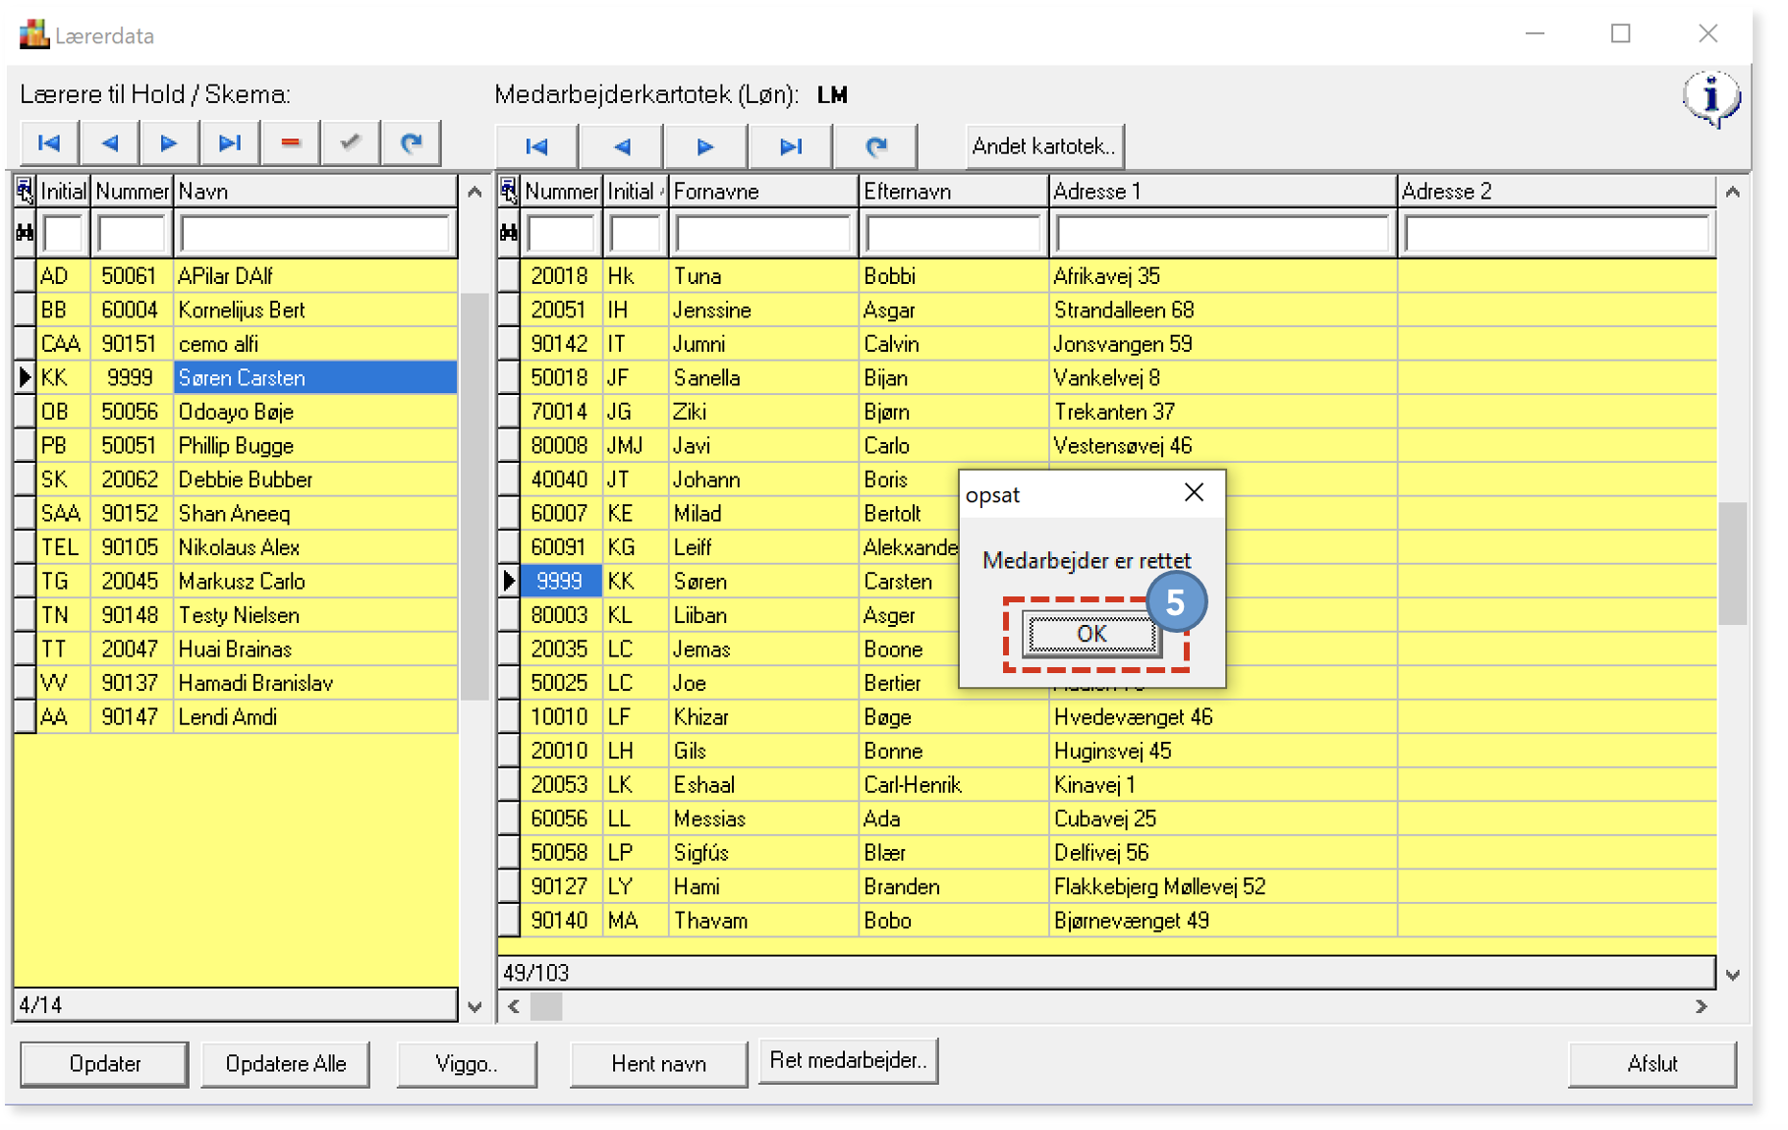Refresh Lærere list with the refresh icon
This screenshot has width=1788, height=1130.
tap(411, 143)
